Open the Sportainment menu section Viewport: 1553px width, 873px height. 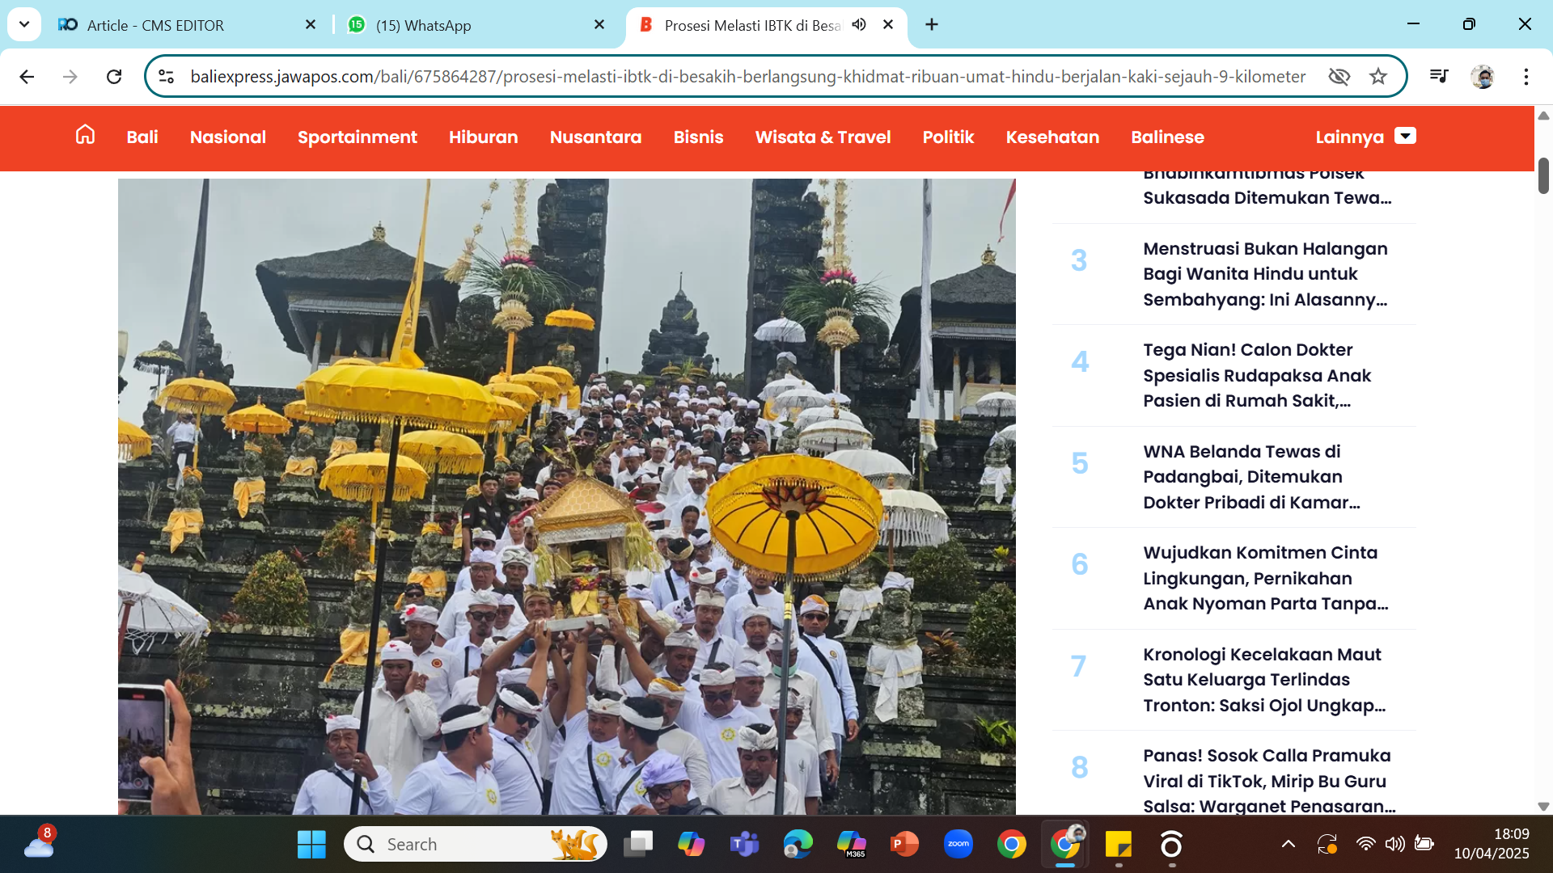358,137
